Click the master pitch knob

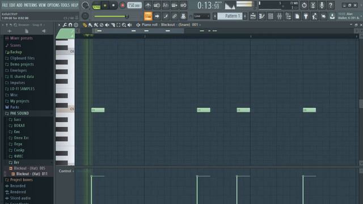pyautogui.click(x=85, y=16)
